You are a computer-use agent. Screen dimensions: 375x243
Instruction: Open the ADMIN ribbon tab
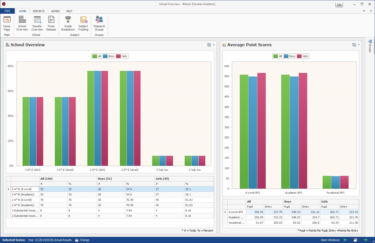pos(55,11)
